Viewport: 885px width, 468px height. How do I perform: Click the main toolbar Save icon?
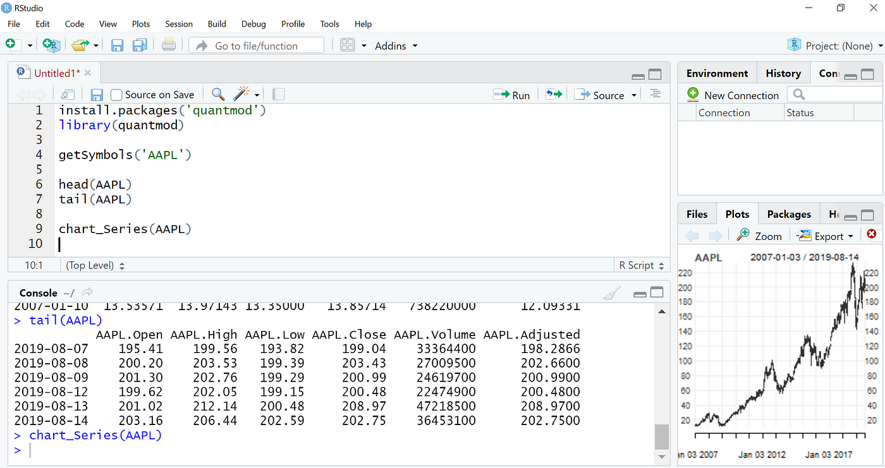(x=117, y=45)
